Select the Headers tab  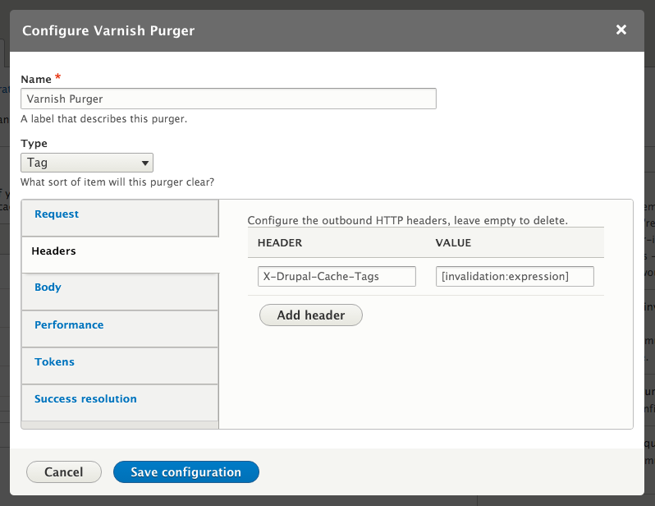pos(121,255)
